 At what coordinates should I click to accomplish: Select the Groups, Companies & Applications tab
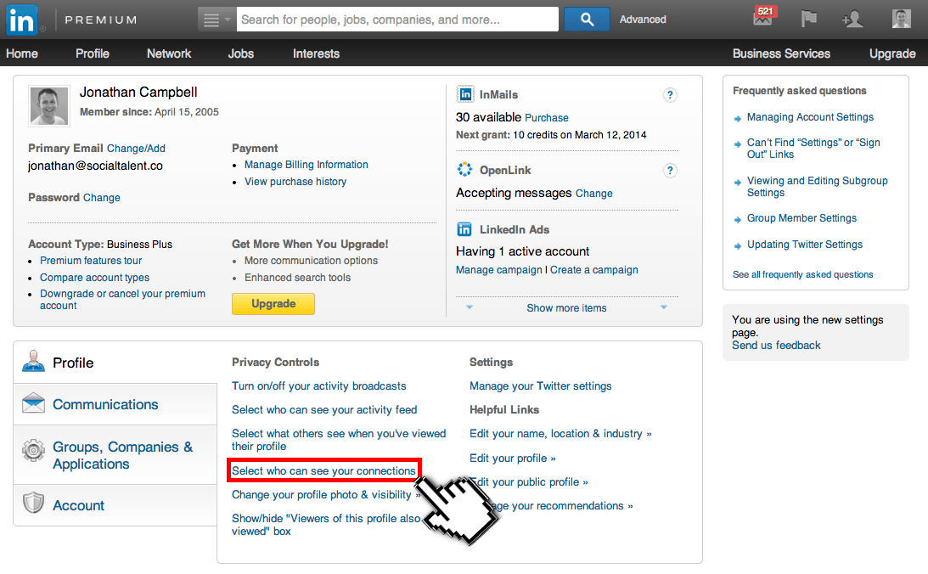115,455
